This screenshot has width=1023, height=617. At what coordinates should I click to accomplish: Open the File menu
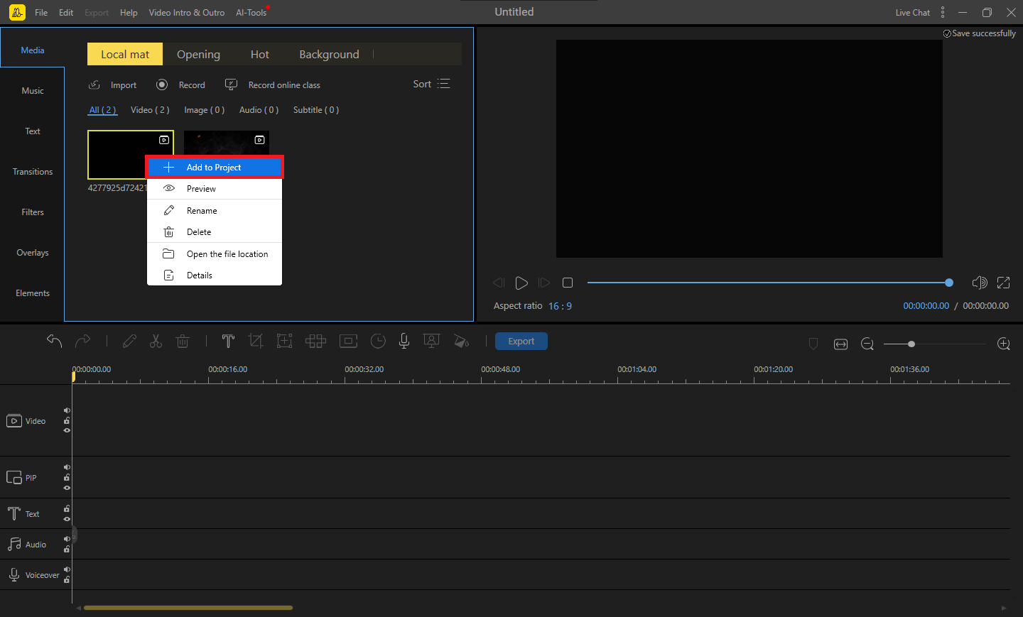pos(41,13)
